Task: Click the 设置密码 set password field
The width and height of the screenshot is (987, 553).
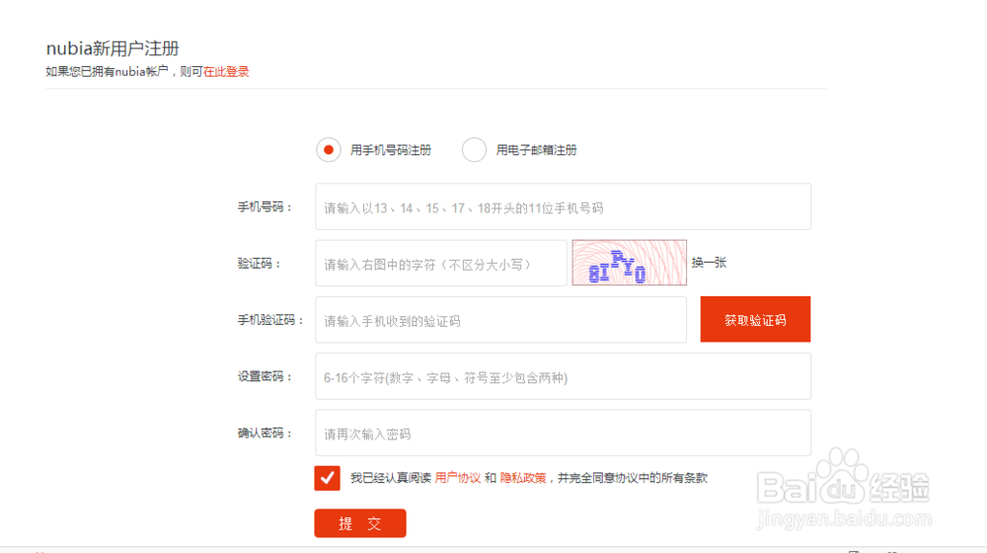Action: [x=563, y=376]
